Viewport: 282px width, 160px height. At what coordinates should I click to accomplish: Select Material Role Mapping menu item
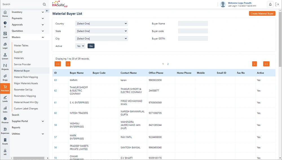[x=26, y=77]
